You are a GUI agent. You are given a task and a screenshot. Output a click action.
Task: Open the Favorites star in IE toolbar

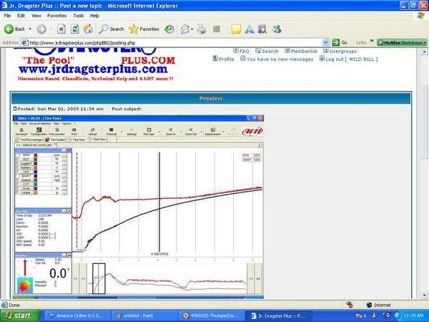pyautogui.click(x=144, y=29)
